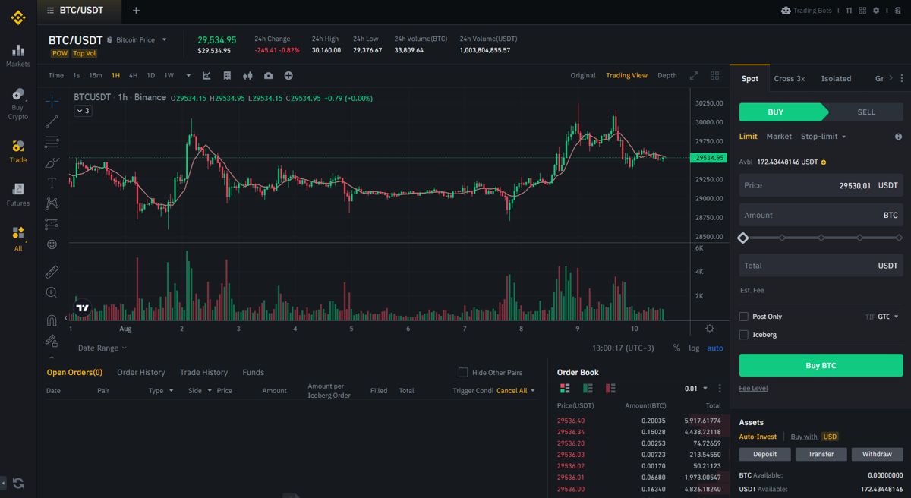Open Futures in left sidebar
Image resolution: width=911 pixels, height=498 pixels.
(x=18, y=194)
